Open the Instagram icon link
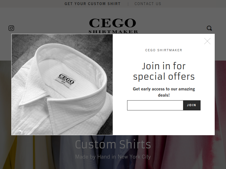The height and width of the screenshot is (169, 226). [11, 28]
